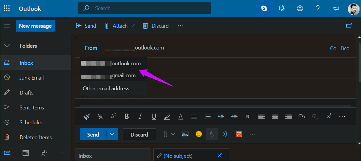Open more modules ellipsis in sidebar

pos(63,153)
